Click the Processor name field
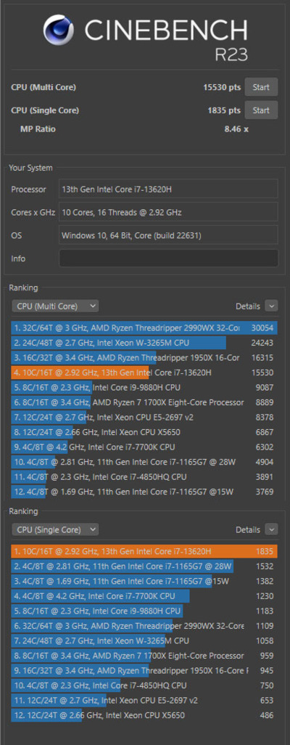 click(168, 189)
